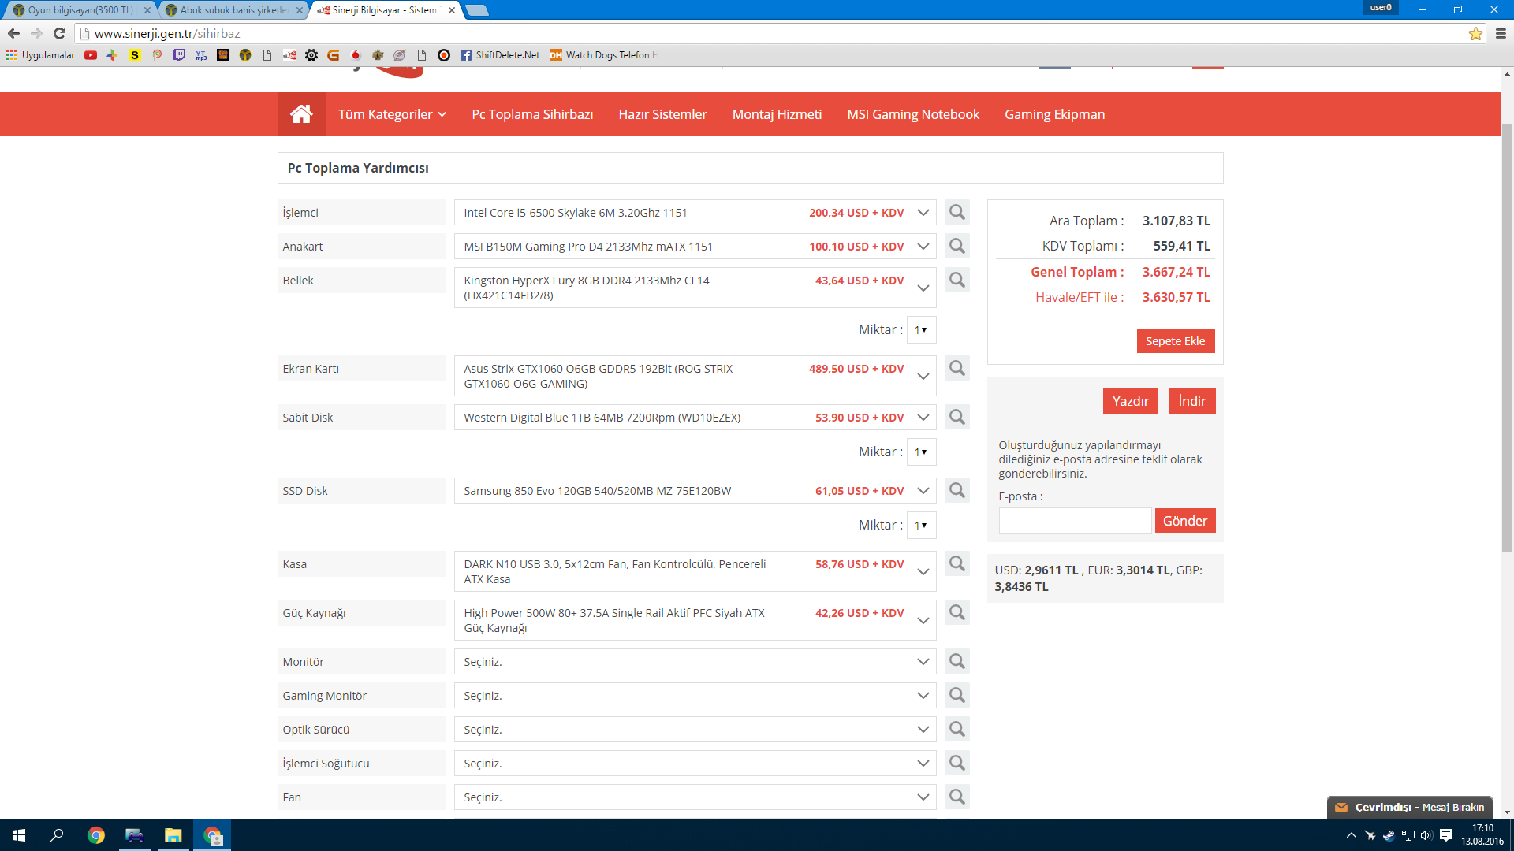Image resolution: width=1514 pixels, height=851 pixels.
Task: Open the Twitch bookmark icon
Action: point(179,55)
